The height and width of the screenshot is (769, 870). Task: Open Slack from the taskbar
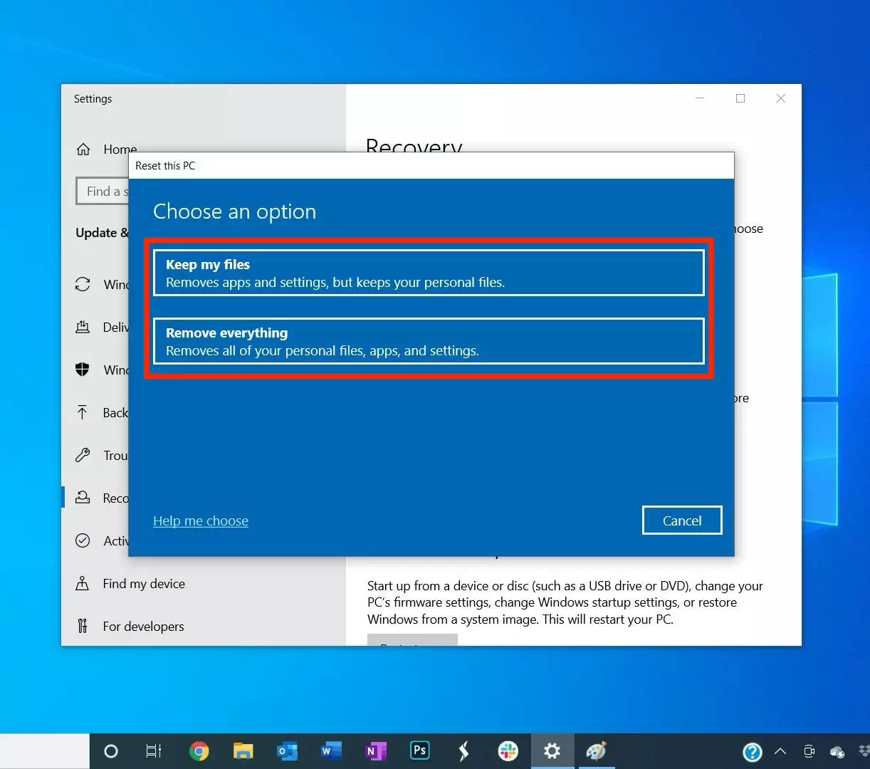click(508, 751)
